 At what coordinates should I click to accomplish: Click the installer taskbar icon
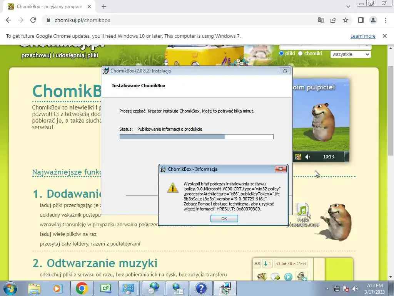point(225,288)
